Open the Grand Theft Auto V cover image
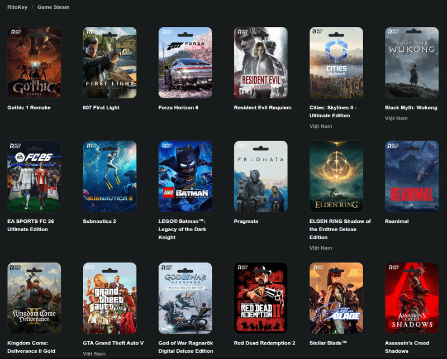 [x=110, y=298]
